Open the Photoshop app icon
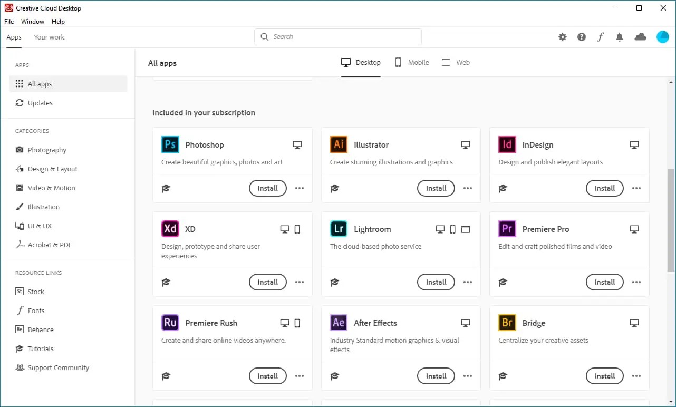676x407 pixels. pyautogui.click(x=170, y=144)
